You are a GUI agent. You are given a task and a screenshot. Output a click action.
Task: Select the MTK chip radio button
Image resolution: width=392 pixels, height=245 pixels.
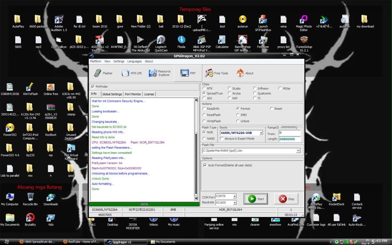click(204, 89)
